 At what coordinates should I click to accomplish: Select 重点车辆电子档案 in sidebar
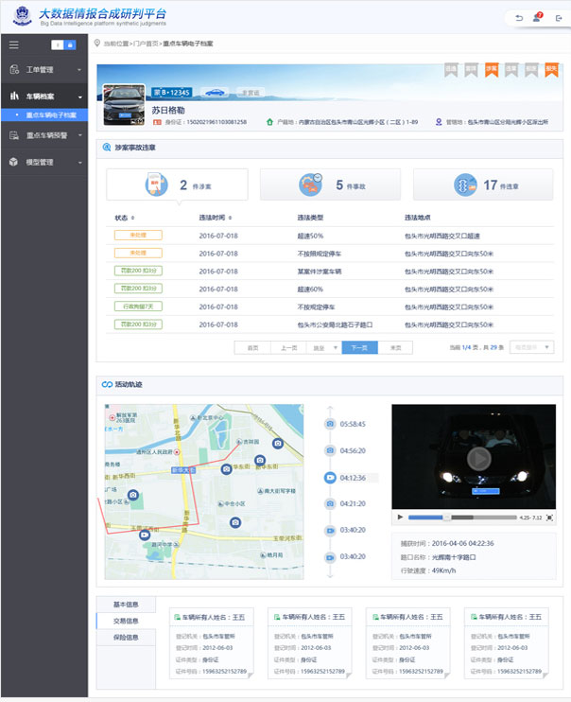tap(50, 115)
